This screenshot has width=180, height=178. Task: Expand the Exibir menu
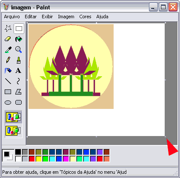click(x=47, y=17)
